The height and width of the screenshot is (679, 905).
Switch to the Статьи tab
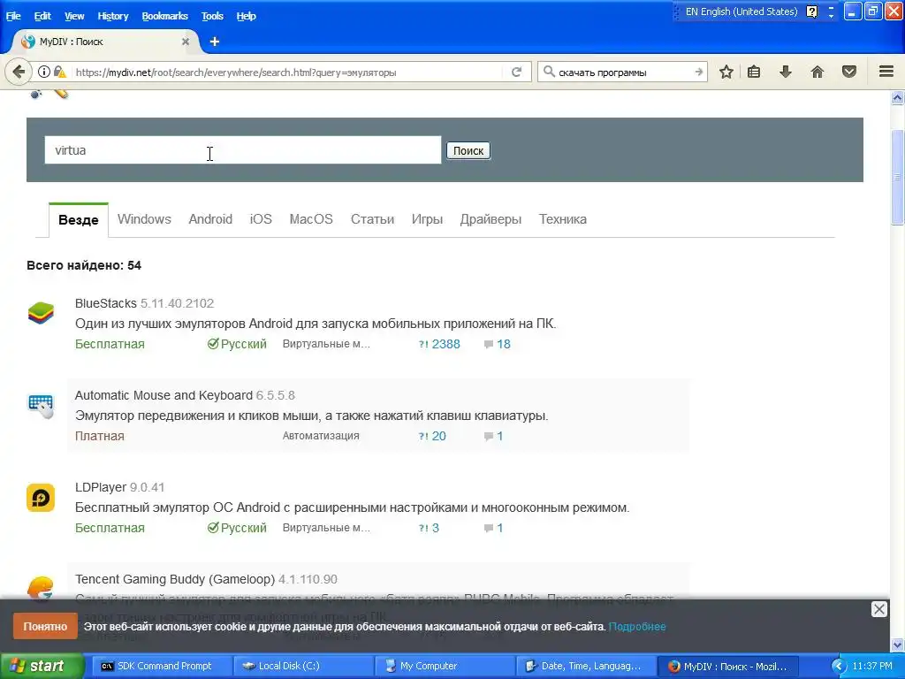pyautogui.click(x=372, y=219)
